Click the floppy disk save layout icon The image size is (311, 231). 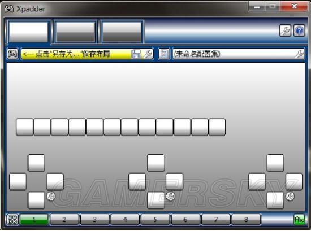pyautogui.click(x=136, y=54)
